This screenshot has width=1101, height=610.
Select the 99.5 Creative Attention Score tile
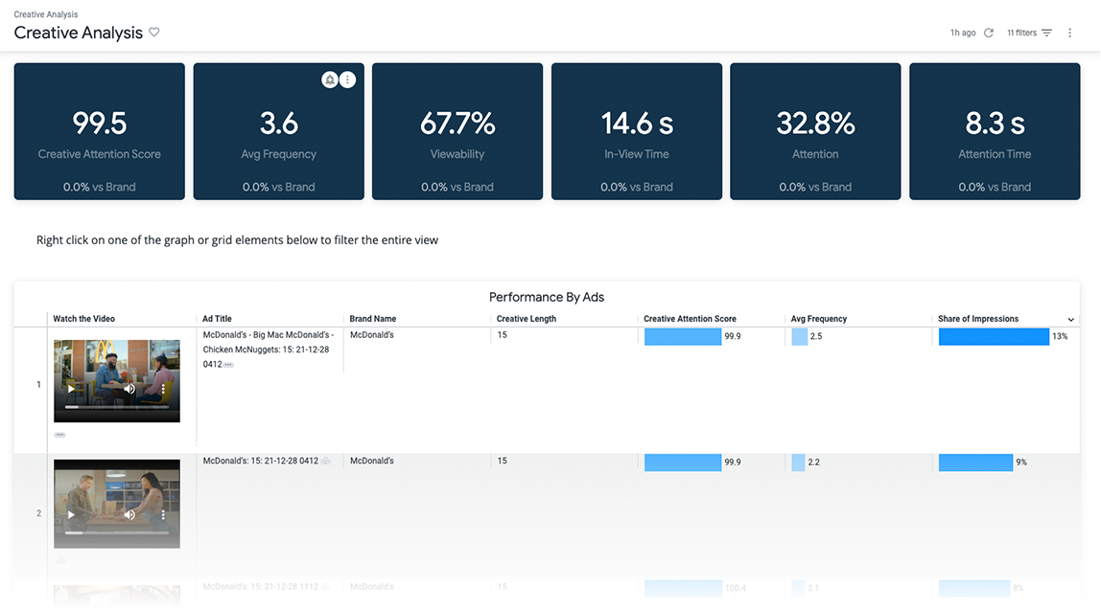(x=100, y=132)
